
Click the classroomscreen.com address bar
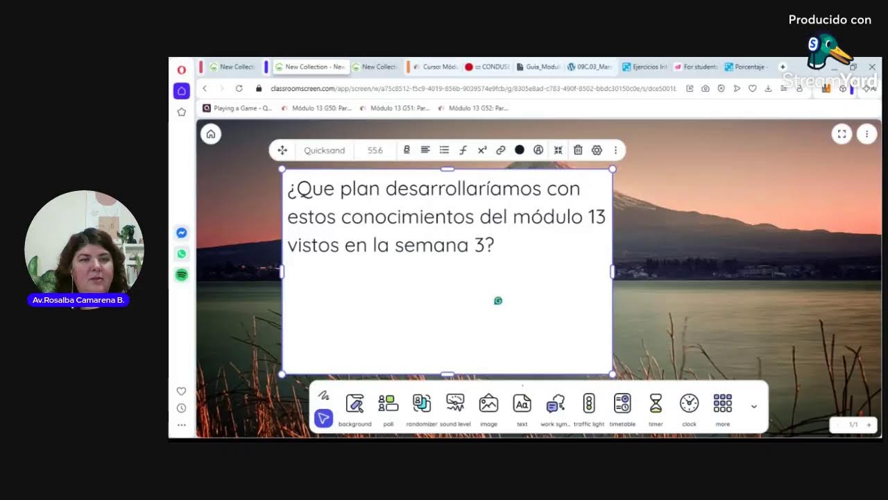[x=472, y=88]
